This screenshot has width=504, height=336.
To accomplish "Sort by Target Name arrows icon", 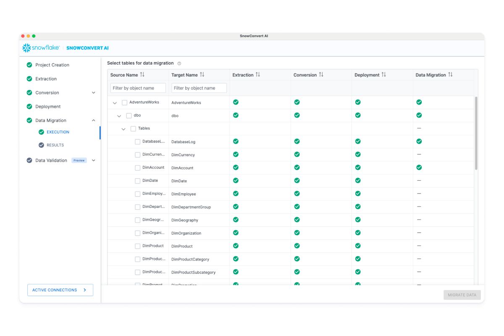I will coord(202,75).
